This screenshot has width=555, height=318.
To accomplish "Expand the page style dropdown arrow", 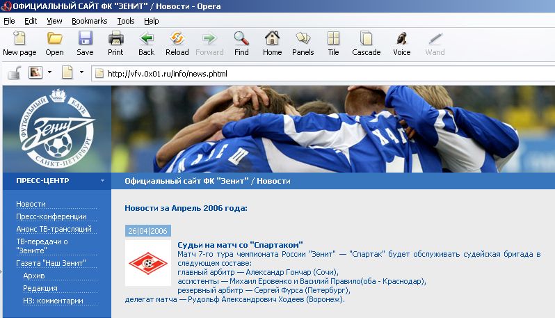I will point(81,72).
